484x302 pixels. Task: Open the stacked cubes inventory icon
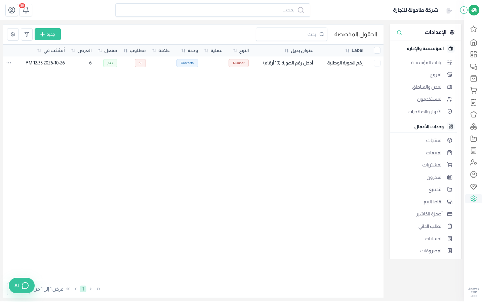474,127
